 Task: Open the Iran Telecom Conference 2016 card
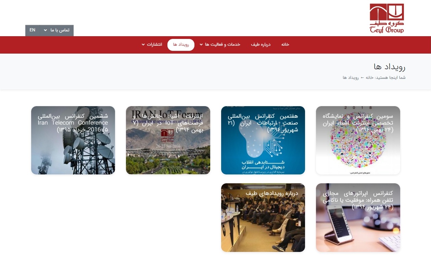73,140
